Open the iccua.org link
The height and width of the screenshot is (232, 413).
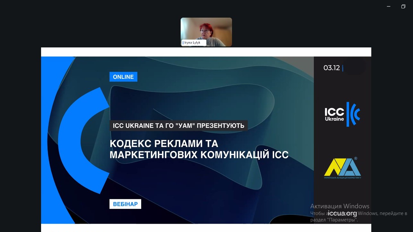[342, 213]
